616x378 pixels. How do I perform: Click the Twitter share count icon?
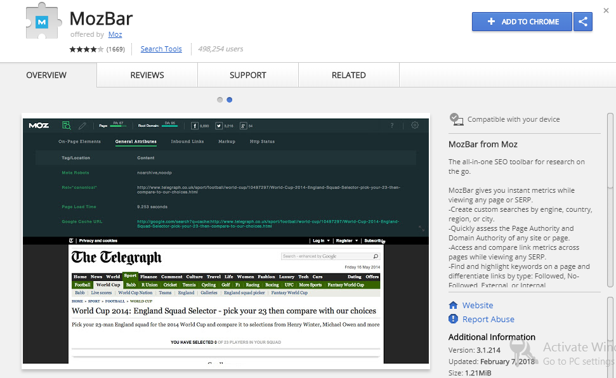pos(218,126)
